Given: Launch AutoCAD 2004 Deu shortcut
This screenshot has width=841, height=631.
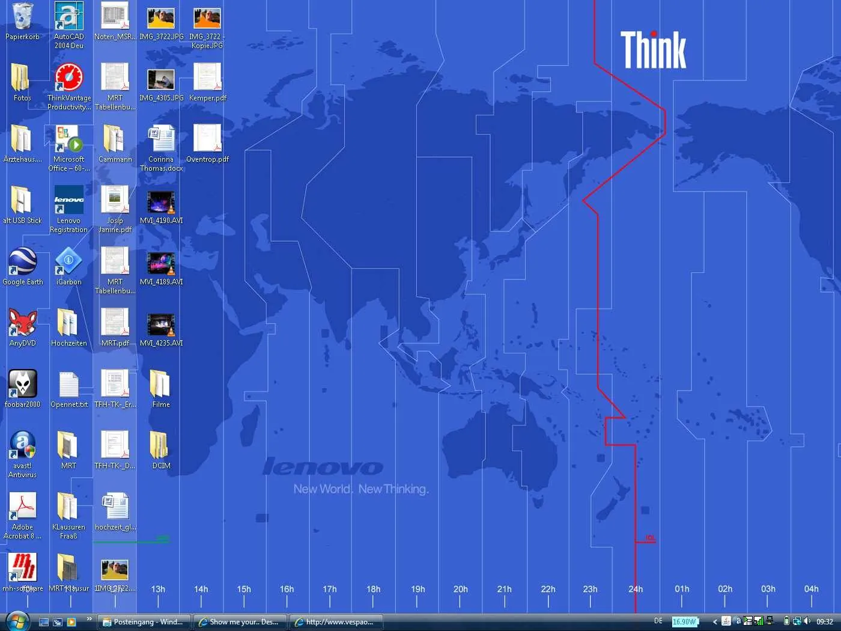Looking at the screenshot, I should 68,17.
